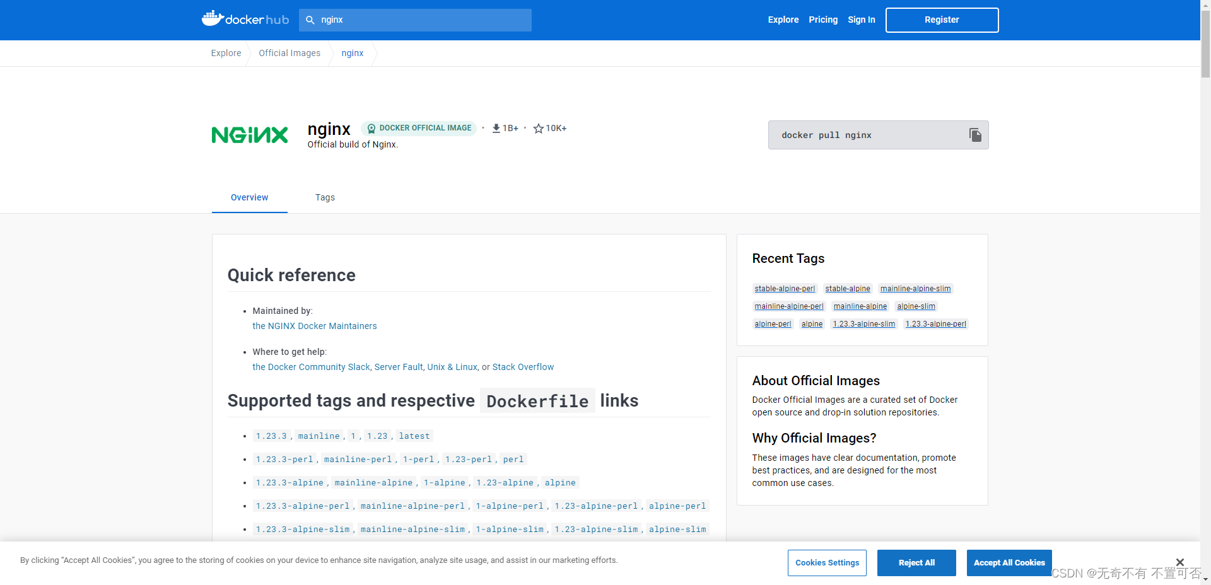1211x585 pixels.
Task: Click the Docker Official Image badge
Action: point(419,128)
